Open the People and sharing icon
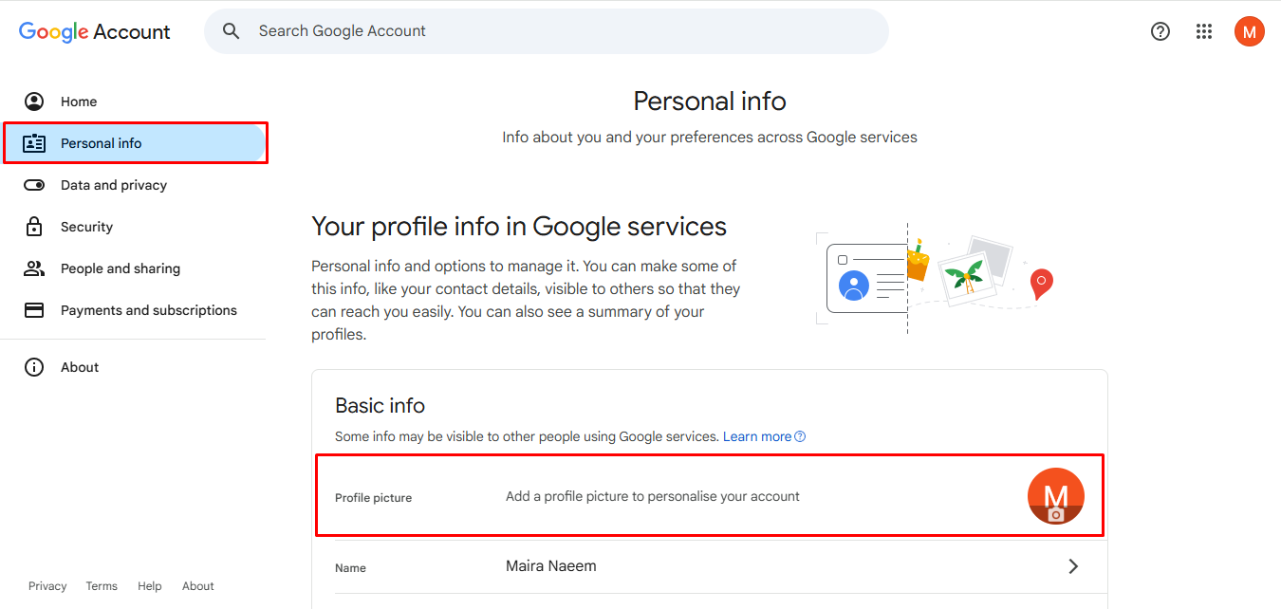1281x609 pixels. click(x=34, y=268)
